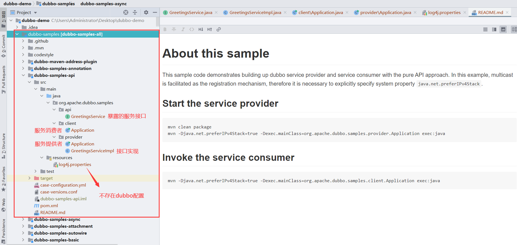Open the Persistence tool window

click(4, 231)
